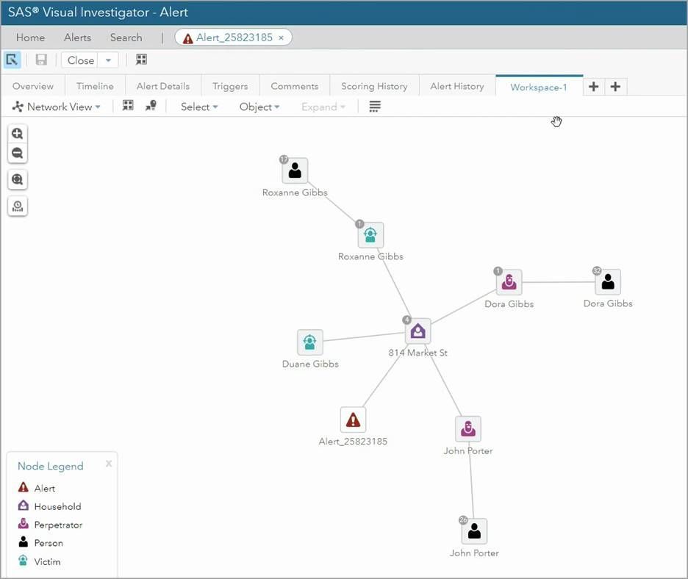Select the Roxanne Gibbs victim node
This screenshot has height=579, width=688.
[370, 235]
